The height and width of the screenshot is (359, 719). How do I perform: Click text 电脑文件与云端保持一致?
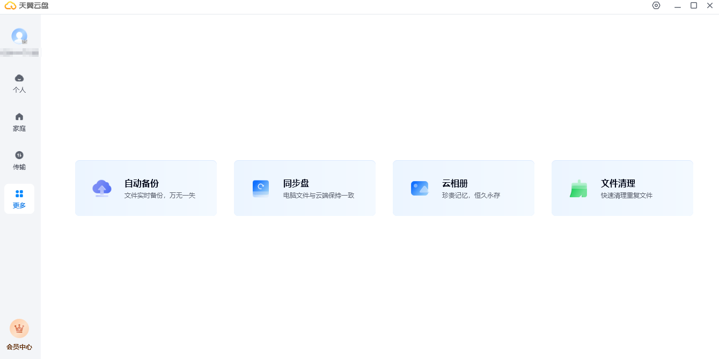(319, 196)
